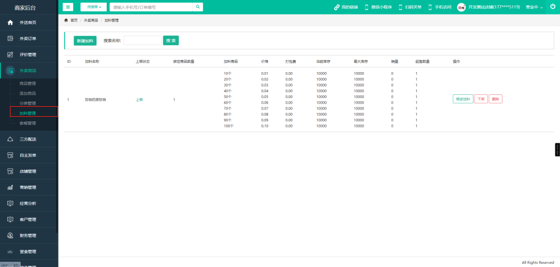
Task: Expand the 营业中 status dropdown
Action: 534,7
